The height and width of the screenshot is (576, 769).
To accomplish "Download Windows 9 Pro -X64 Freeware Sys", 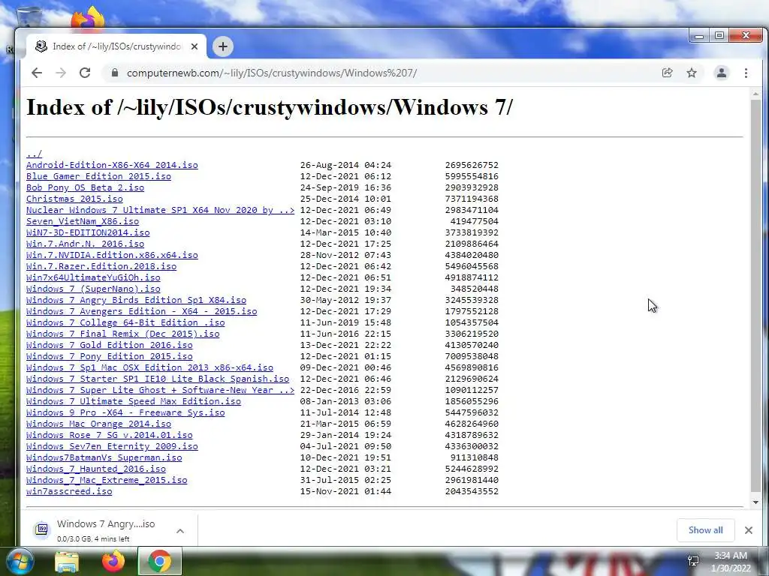I will tap(125, 413).
